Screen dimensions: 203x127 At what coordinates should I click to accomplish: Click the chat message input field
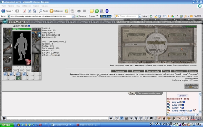pyautogui.click(x=58, y=118)
